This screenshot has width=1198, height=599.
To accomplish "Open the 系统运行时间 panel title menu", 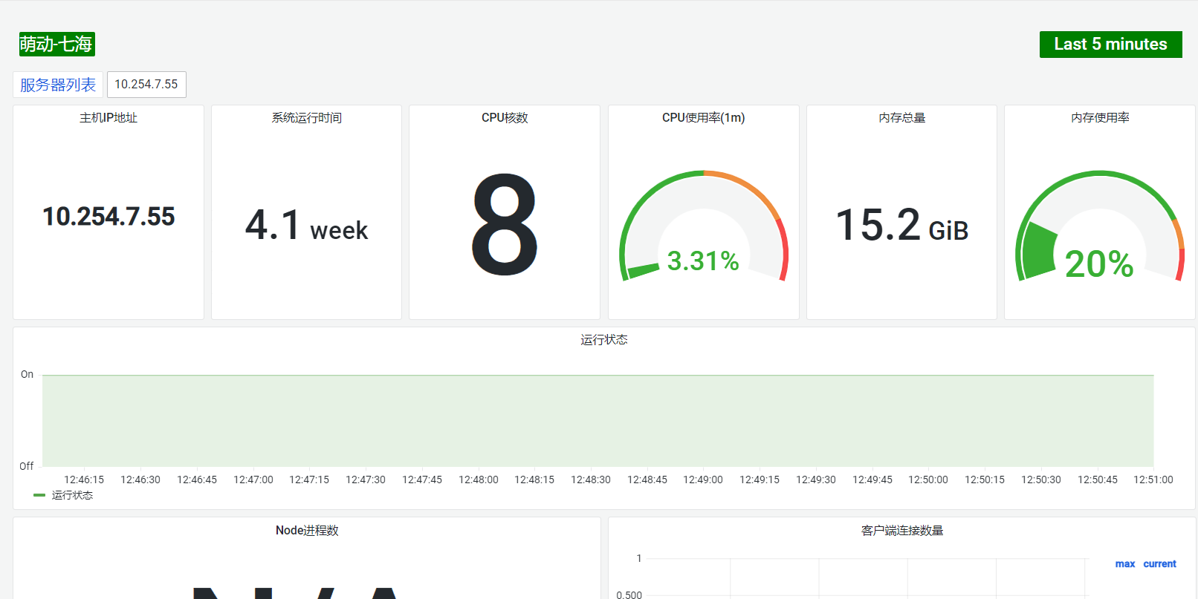I will [306, 118].
